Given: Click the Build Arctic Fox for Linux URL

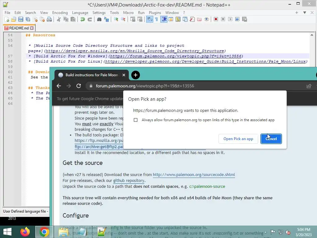Looking at the screenshot, I should [x=205, y=61].
